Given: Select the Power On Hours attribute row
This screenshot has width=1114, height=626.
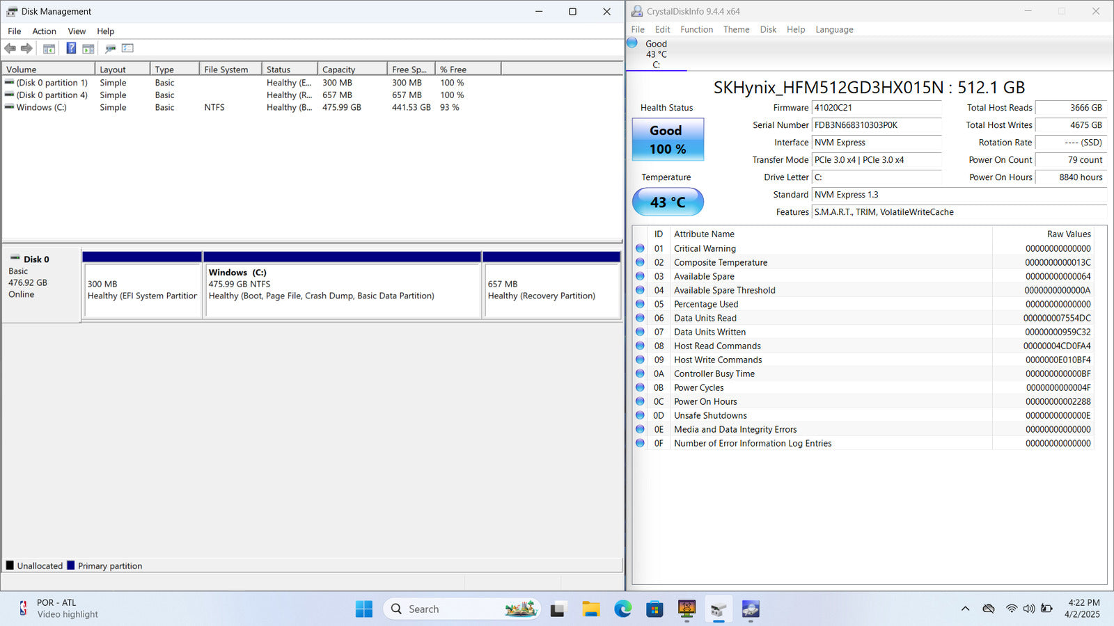Looking at the screenshot, I should 863,401.
